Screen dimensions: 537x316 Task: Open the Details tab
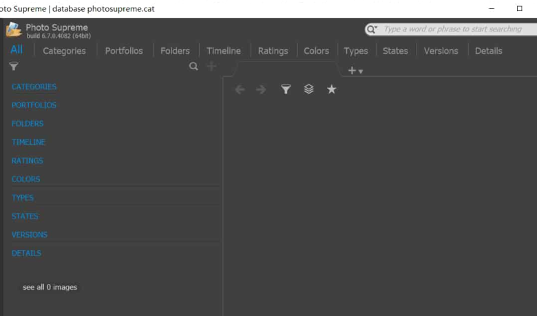pos(488,51)
